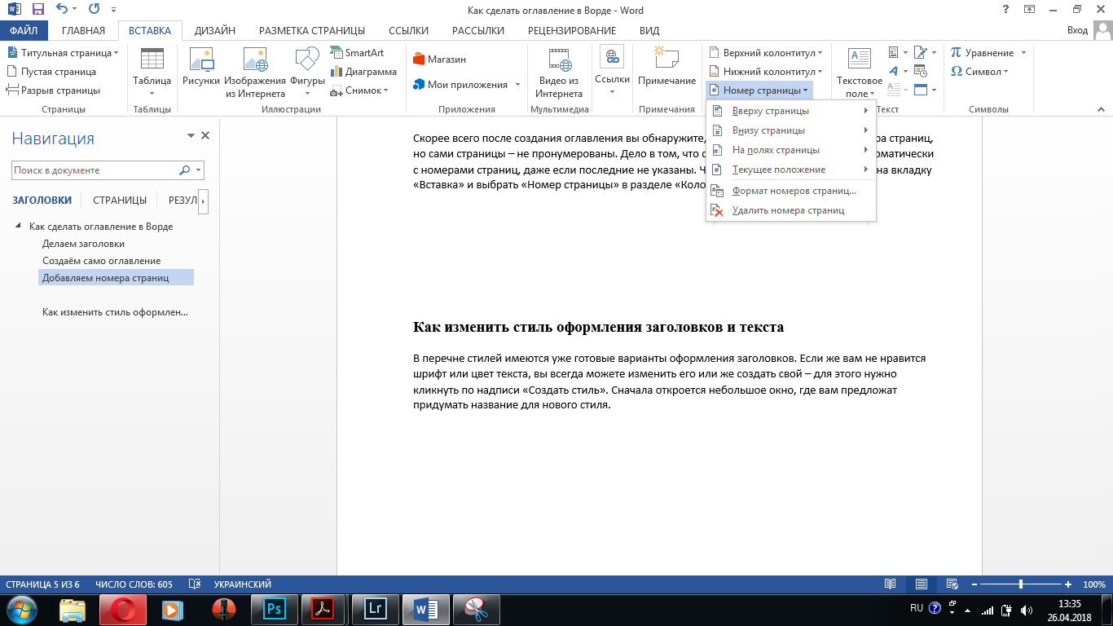The image size is (1113, 626).
Task: Click the Рисунки pictures icon
Action: (x=200, y=60)
